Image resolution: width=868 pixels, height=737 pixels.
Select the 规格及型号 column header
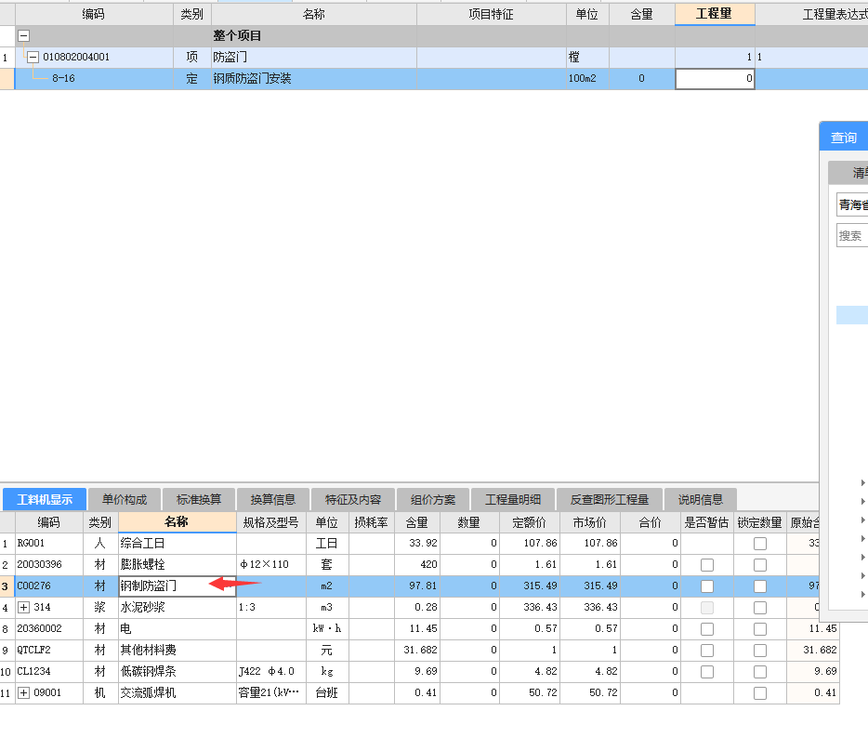coord(270,522)
